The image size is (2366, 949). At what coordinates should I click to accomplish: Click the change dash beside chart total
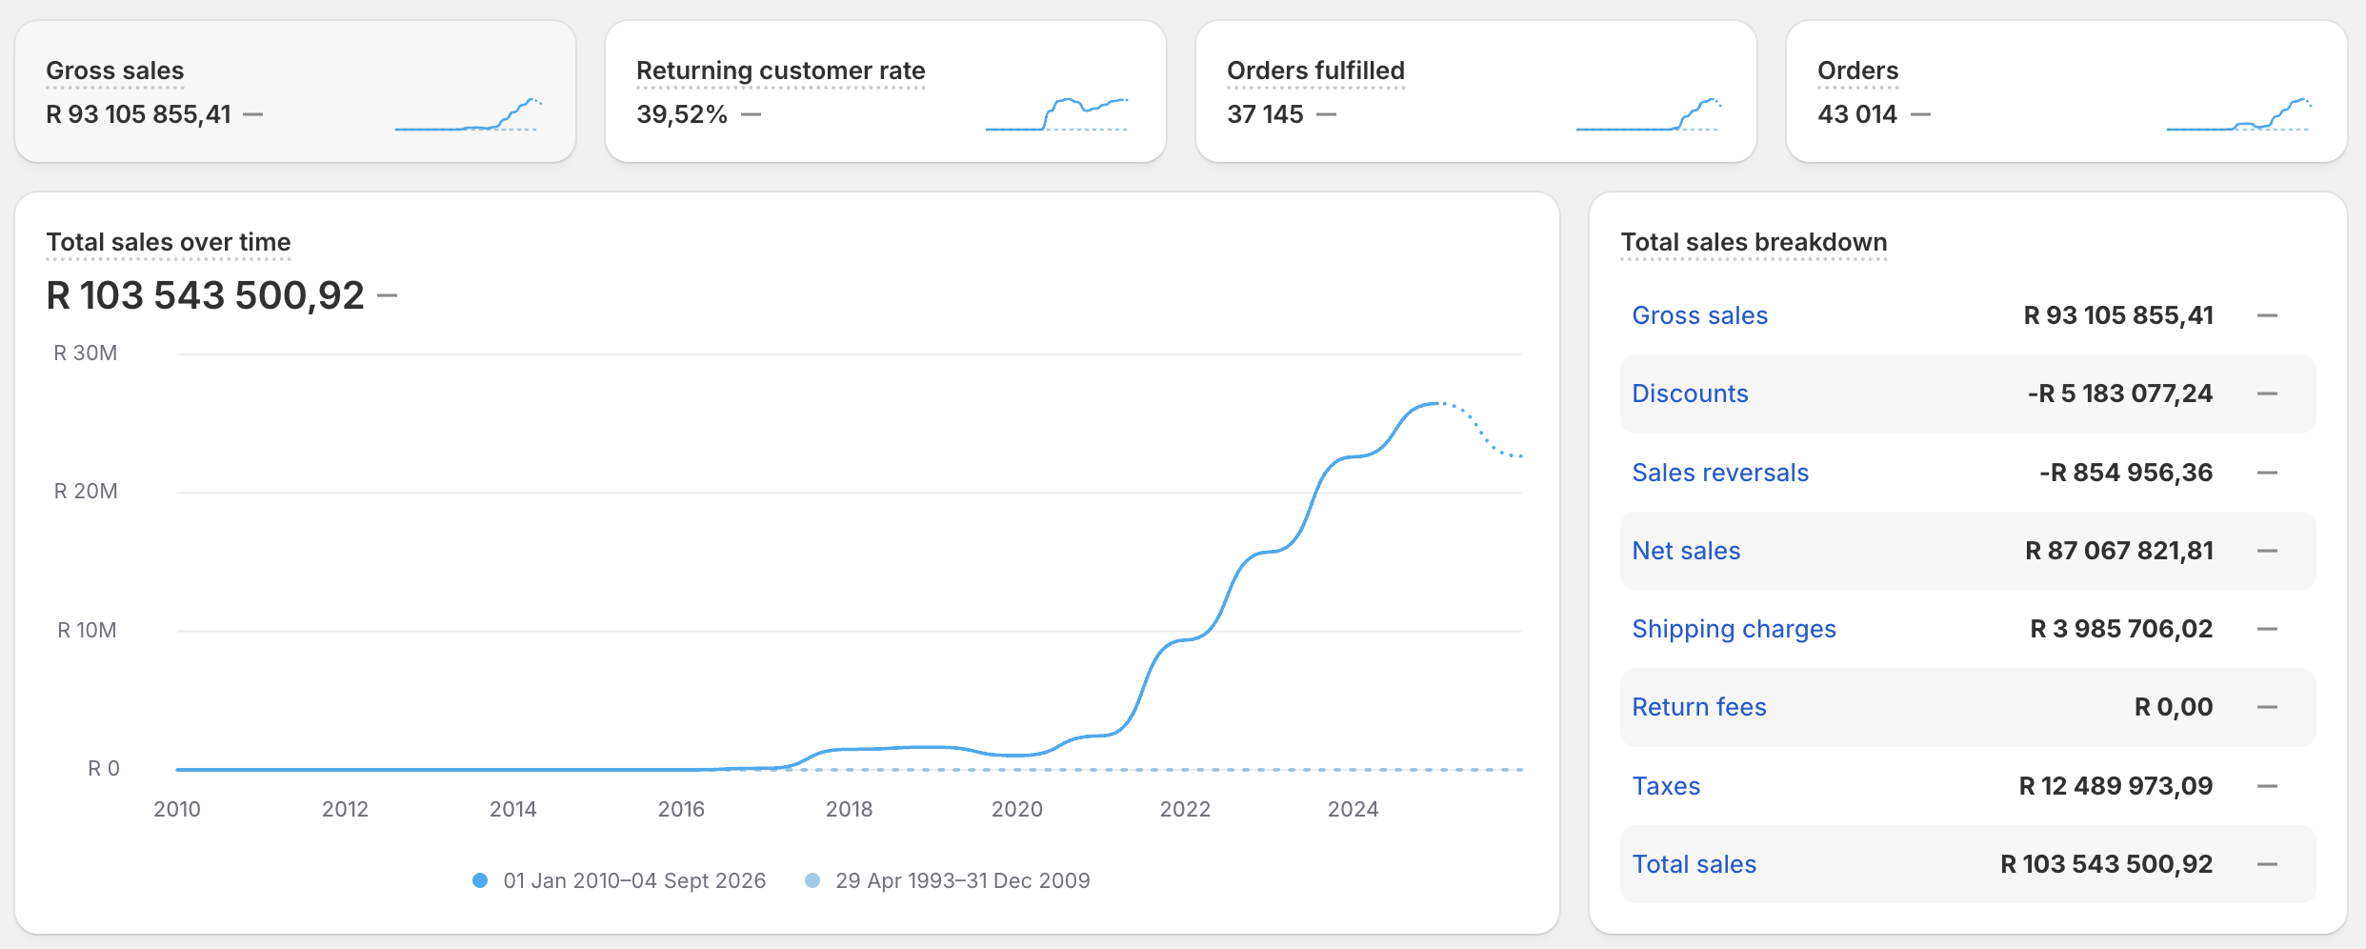[x=387, y=295]
